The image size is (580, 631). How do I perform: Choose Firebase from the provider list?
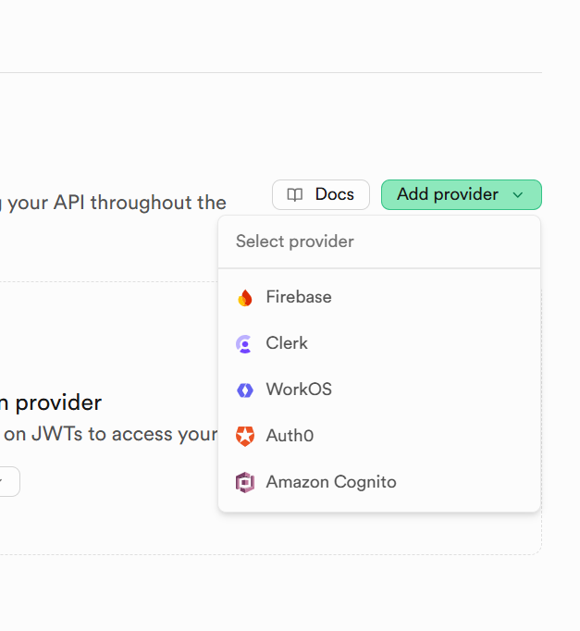299,297
